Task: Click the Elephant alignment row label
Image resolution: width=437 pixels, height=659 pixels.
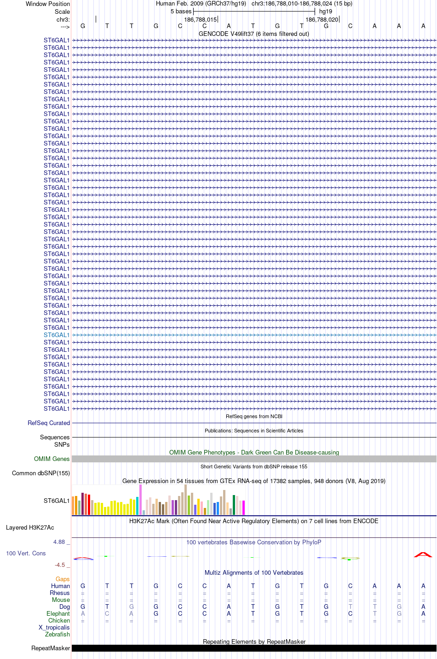Action: pyautogui.click(x=58, y=613)
